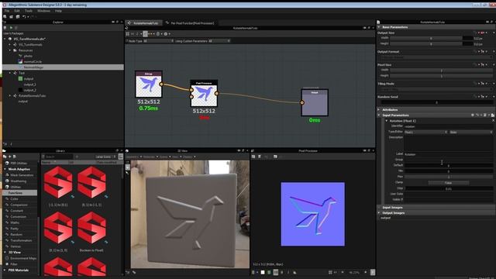Select the Pixel Processor node
This screenshot has height=279, width=496.
pos(204,94)
